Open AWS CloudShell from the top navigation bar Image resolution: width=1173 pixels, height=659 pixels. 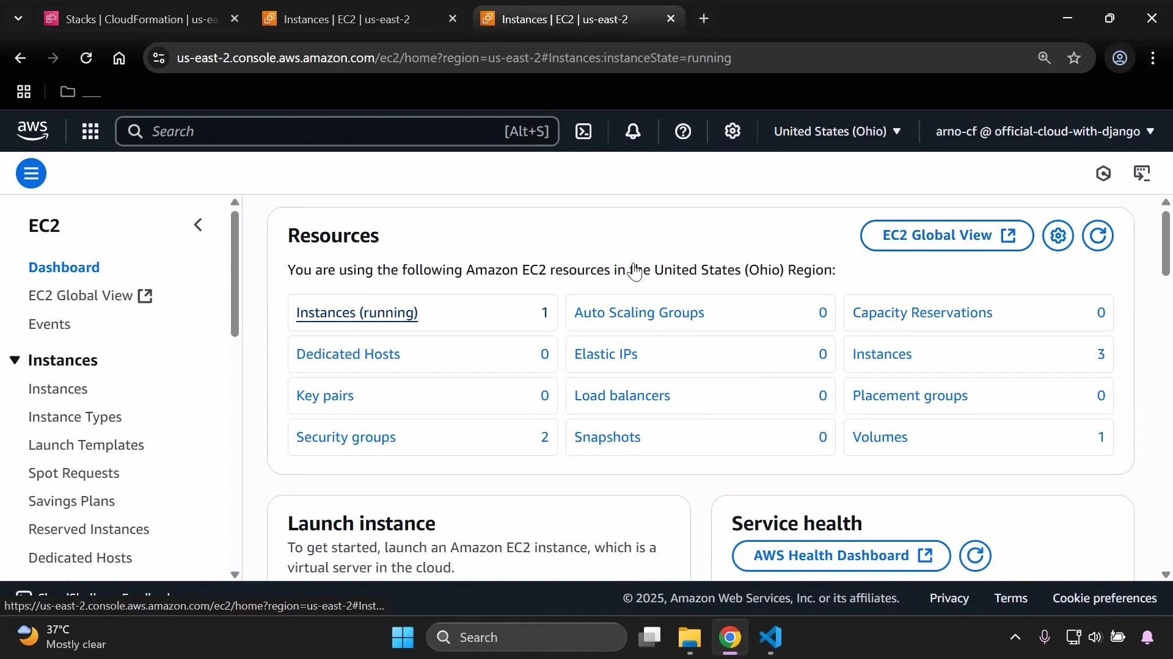583,131
